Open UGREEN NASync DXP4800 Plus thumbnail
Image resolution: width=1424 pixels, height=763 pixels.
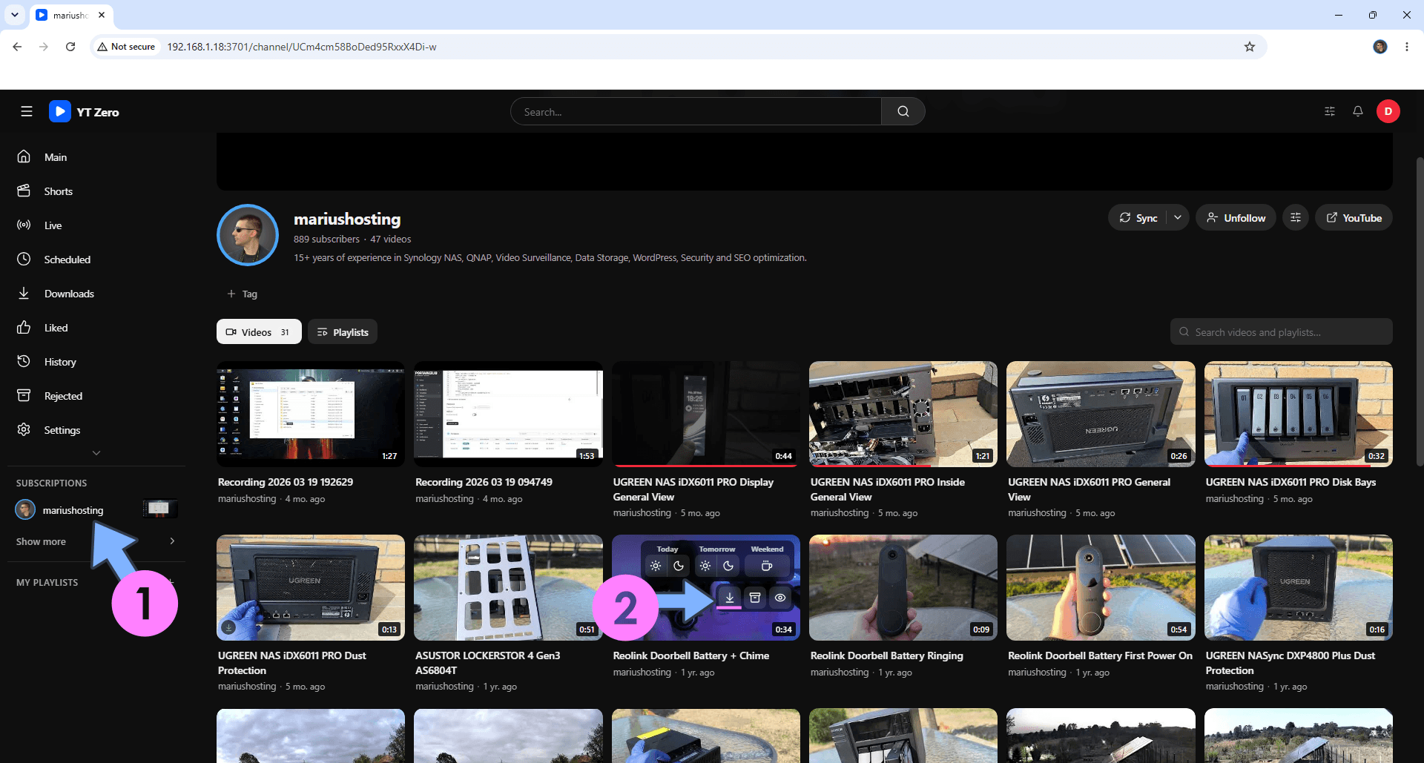(1299, 587)
